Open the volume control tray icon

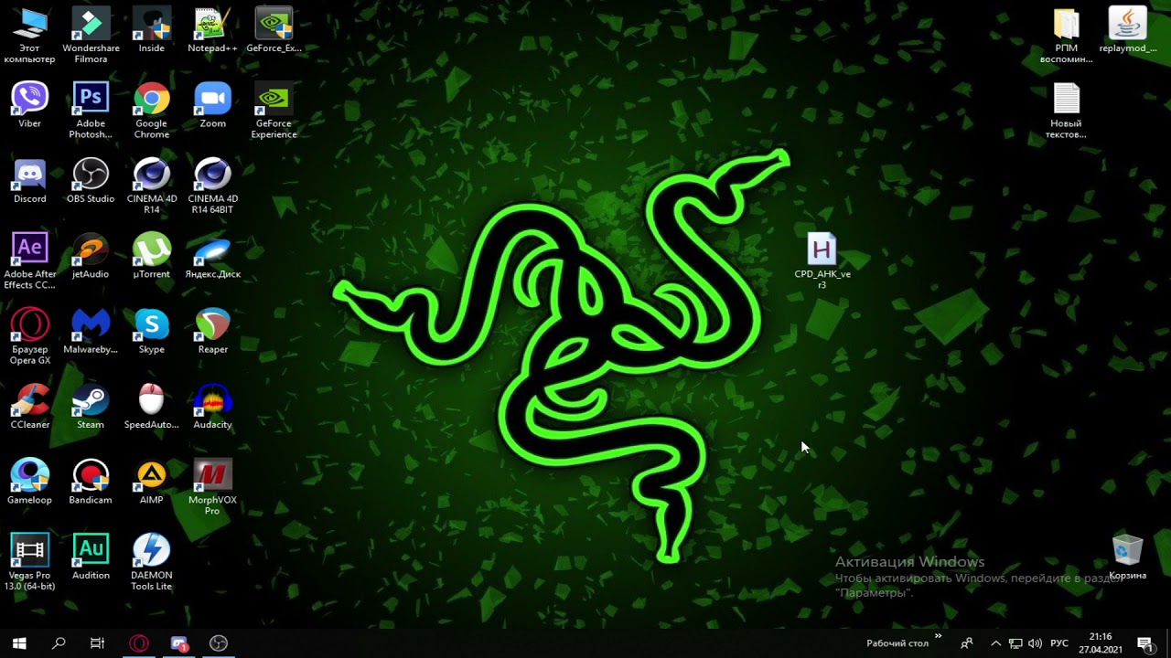click(x=1035, y=643)
